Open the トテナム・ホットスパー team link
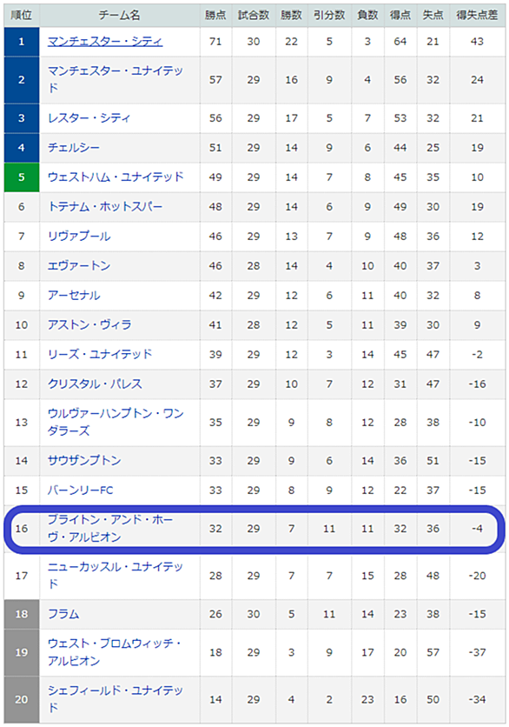Image resolution: width=509 pixels, height=727 pixels. tap(105, 207)
